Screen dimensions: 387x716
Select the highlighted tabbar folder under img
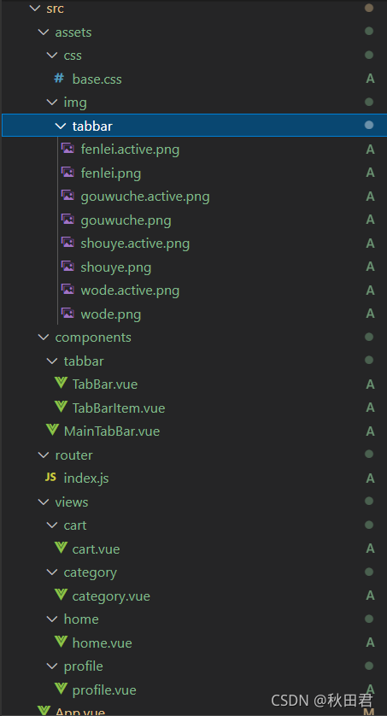(x=193, y=125)
